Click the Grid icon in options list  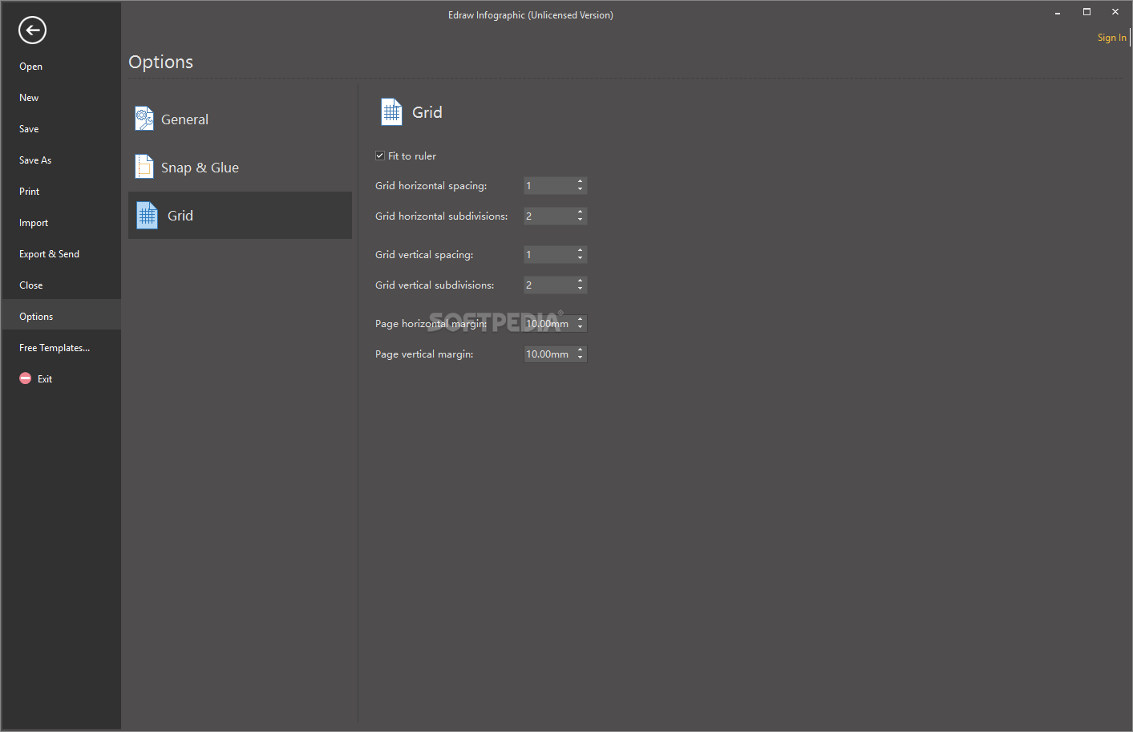coord(148,215)
